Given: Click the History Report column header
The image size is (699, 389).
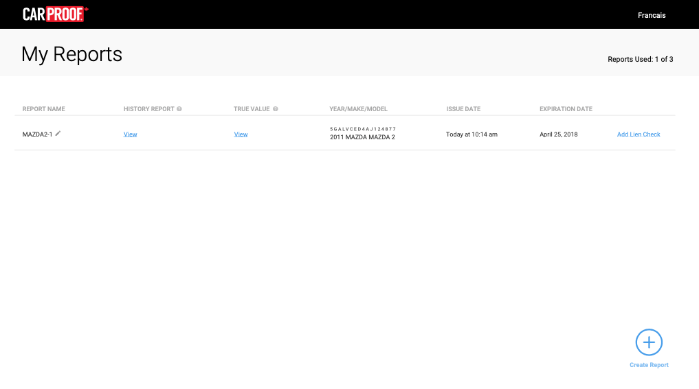Looking at the screenshot, I should [x=149, y=109].
